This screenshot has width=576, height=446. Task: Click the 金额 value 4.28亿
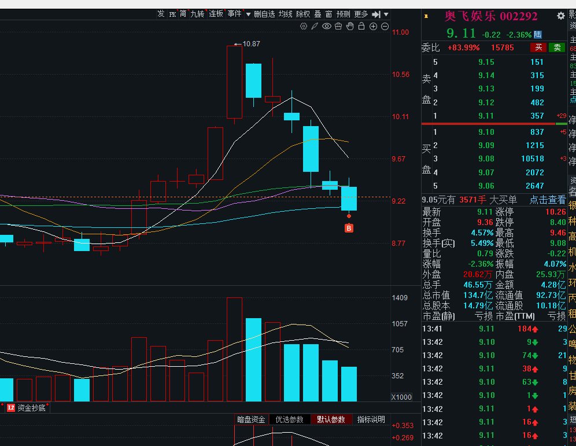553,285
